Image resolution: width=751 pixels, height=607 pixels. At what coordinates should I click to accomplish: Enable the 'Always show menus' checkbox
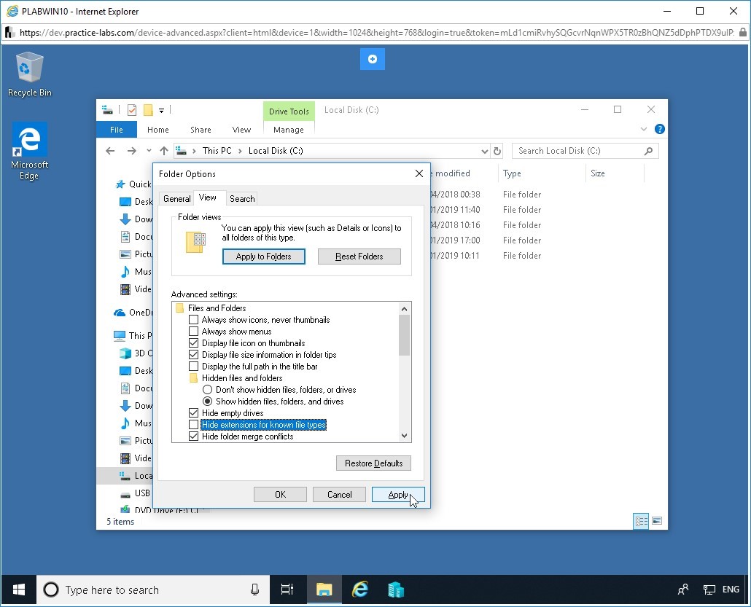[x=193, y=332]
